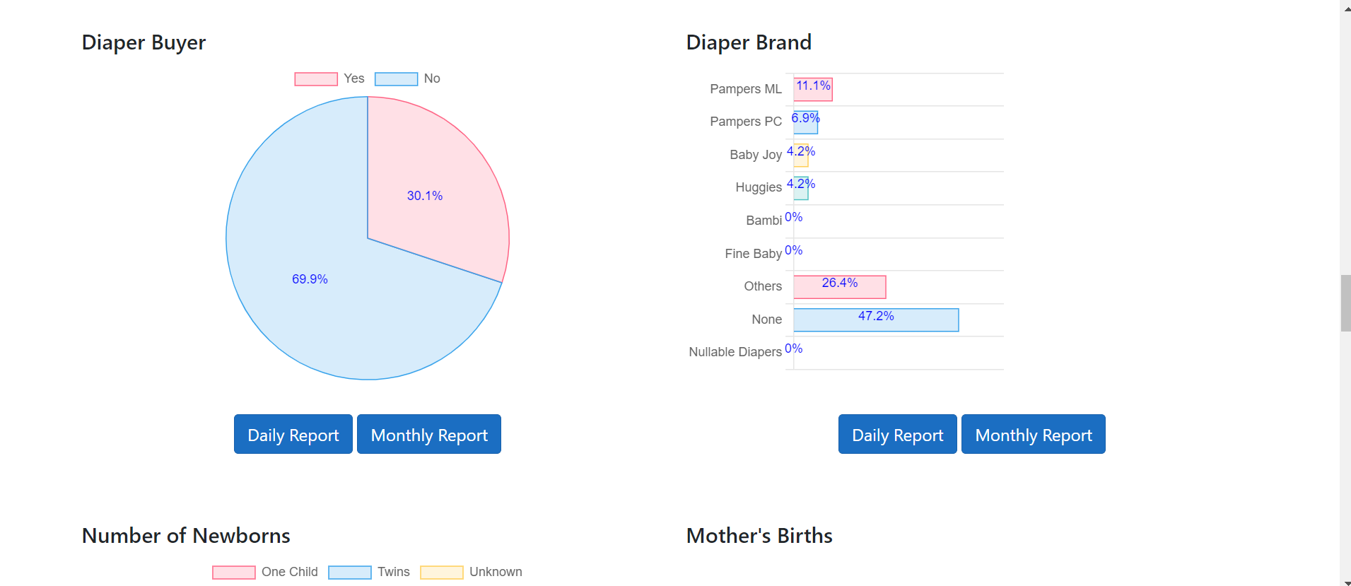This screenshot has width=1351, height=586.
Task: Toggle the Twins legend swatch
Action: coord(350,573)
